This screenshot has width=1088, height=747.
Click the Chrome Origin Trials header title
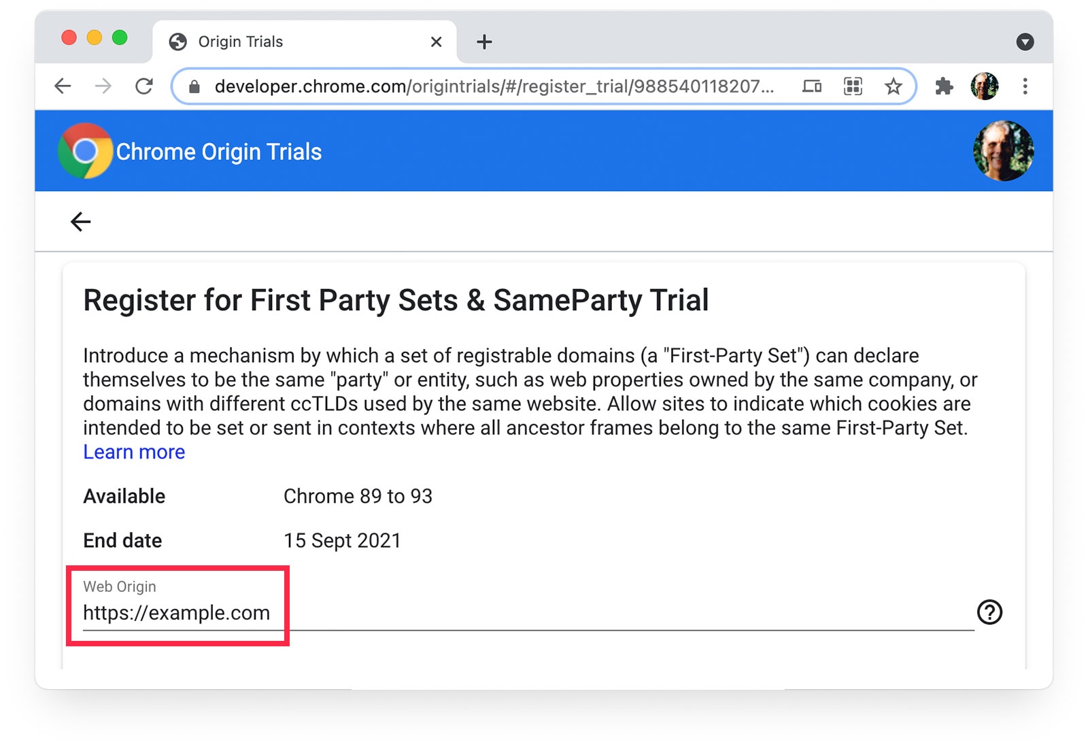tap(219, 152)
